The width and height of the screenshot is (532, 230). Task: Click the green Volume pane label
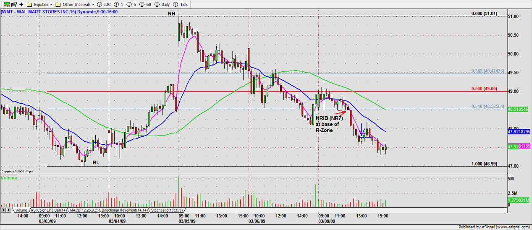tap(8, 178)
